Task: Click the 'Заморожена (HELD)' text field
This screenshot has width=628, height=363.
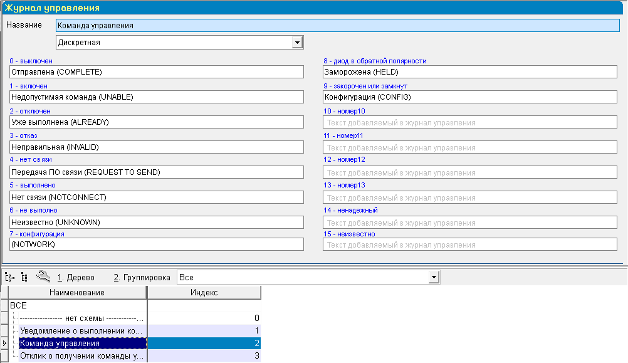Action: point(469,72)
